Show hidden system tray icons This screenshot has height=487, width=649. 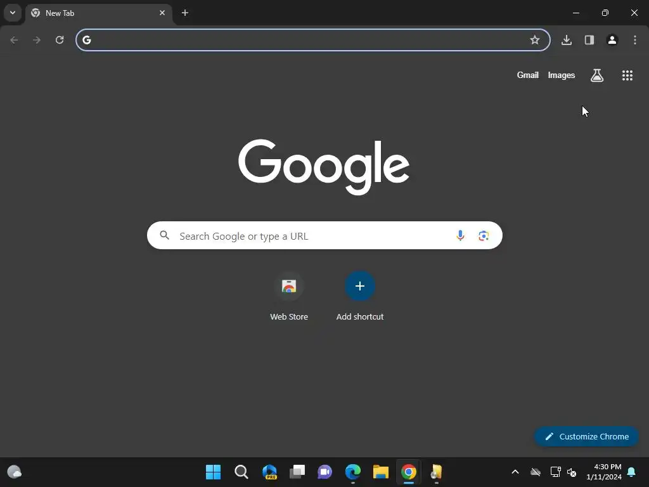[x=515, y=472]
